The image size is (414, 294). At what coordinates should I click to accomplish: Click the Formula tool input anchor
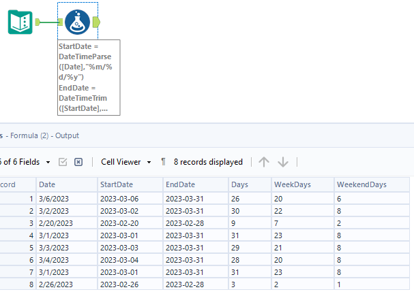[x=61, y=22]
